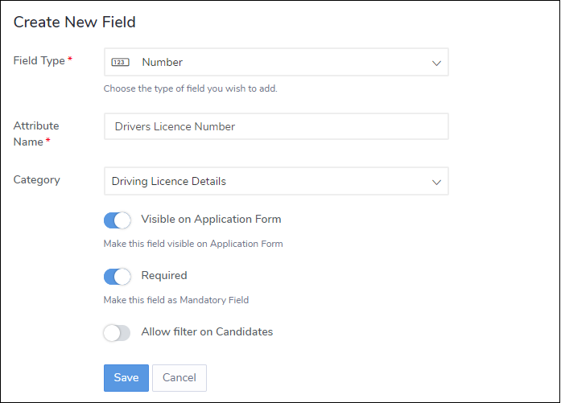This screenshot has width=561, height=403.
Task: Click the Required label text
Action: (163, 275)
